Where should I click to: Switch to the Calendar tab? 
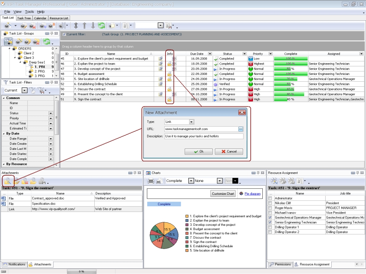[40, 18]
